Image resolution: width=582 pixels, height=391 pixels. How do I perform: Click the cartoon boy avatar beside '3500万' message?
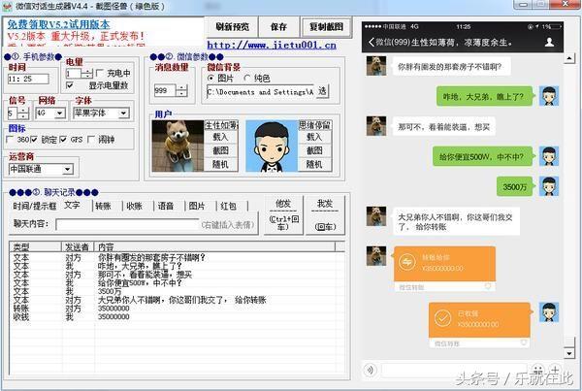pyautogui.click(x=549, y=186)
